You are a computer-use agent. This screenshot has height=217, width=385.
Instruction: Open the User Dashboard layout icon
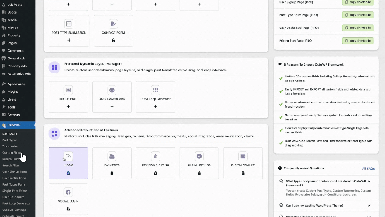click(112, 90)
